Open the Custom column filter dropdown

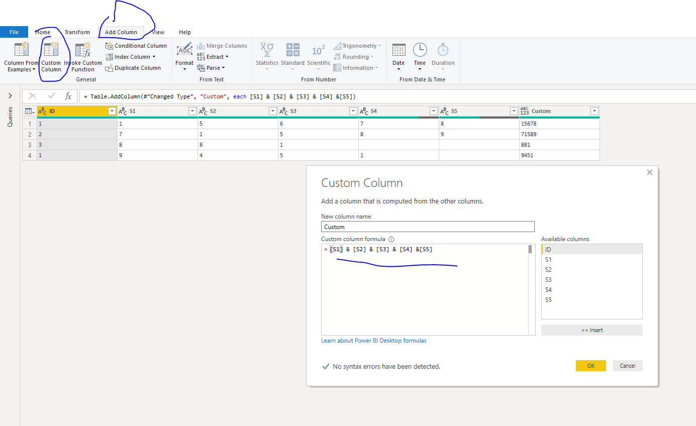pyautogui.click(x=594, y=111)
